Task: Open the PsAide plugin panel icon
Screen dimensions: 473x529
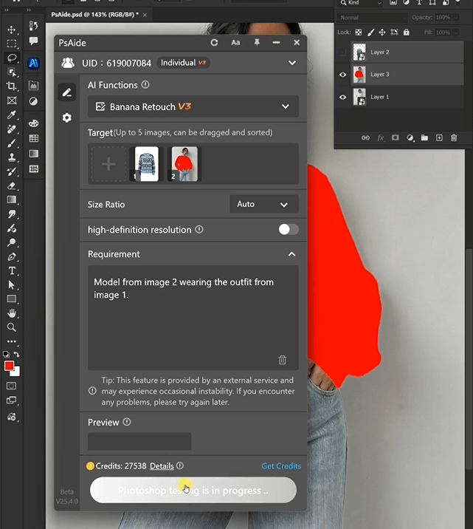Action: tap(33, 63)
